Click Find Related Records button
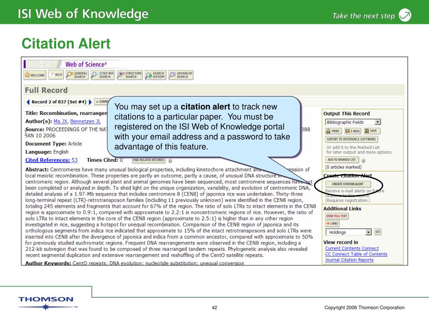Screen dimensions: 429x321 [148, 160]
